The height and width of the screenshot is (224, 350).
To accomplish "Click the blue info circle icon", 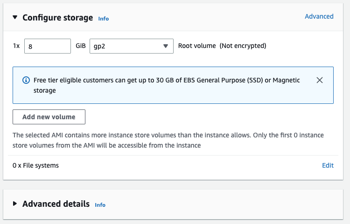I will click(x=26, y=81).
